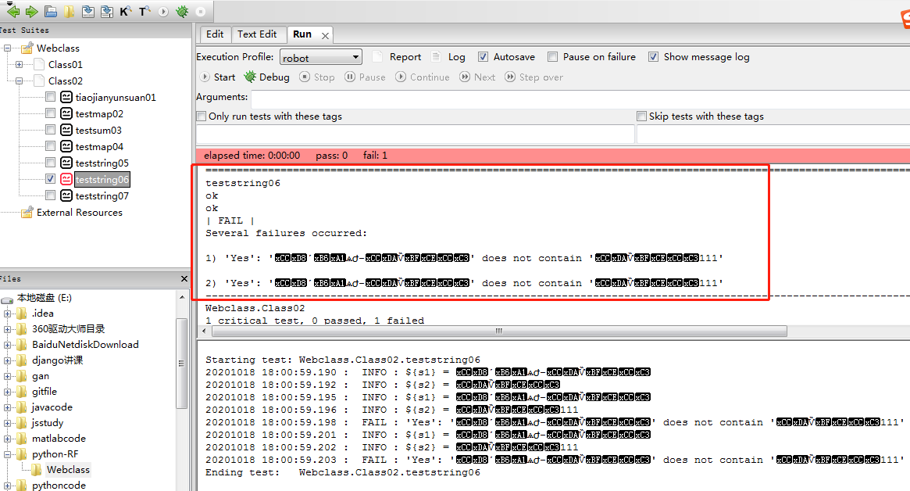Click the Start run button
This screenshot has height=491, width=910.
click(x=218, y=77)
